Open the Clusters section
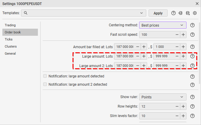The width and height of the screenshot is (201, 125). (20, 46)
